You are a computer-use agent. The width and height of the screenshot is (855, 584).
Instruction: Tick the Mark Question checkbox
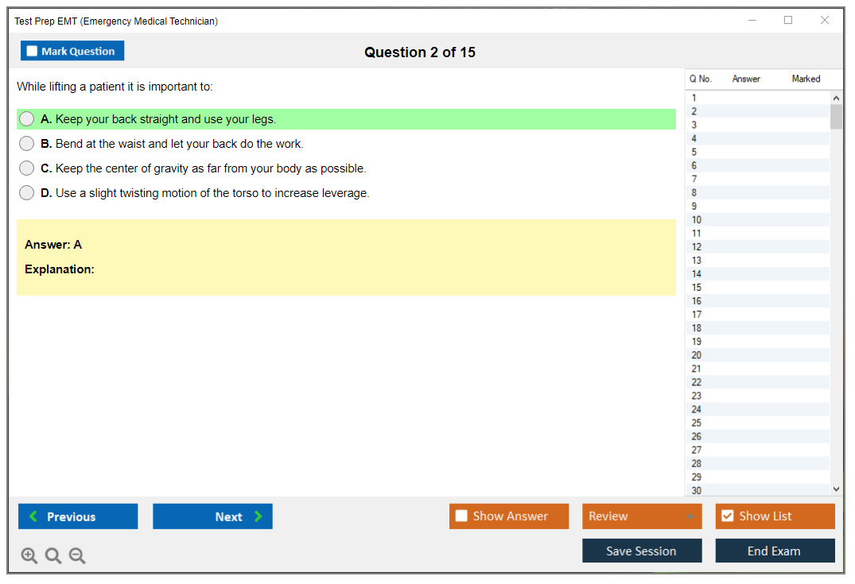pos(33,52)
